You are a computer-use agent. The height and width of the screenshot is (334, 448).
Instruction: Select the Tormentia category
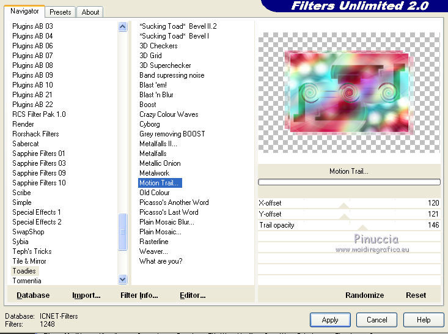click(x=27, y=281)
